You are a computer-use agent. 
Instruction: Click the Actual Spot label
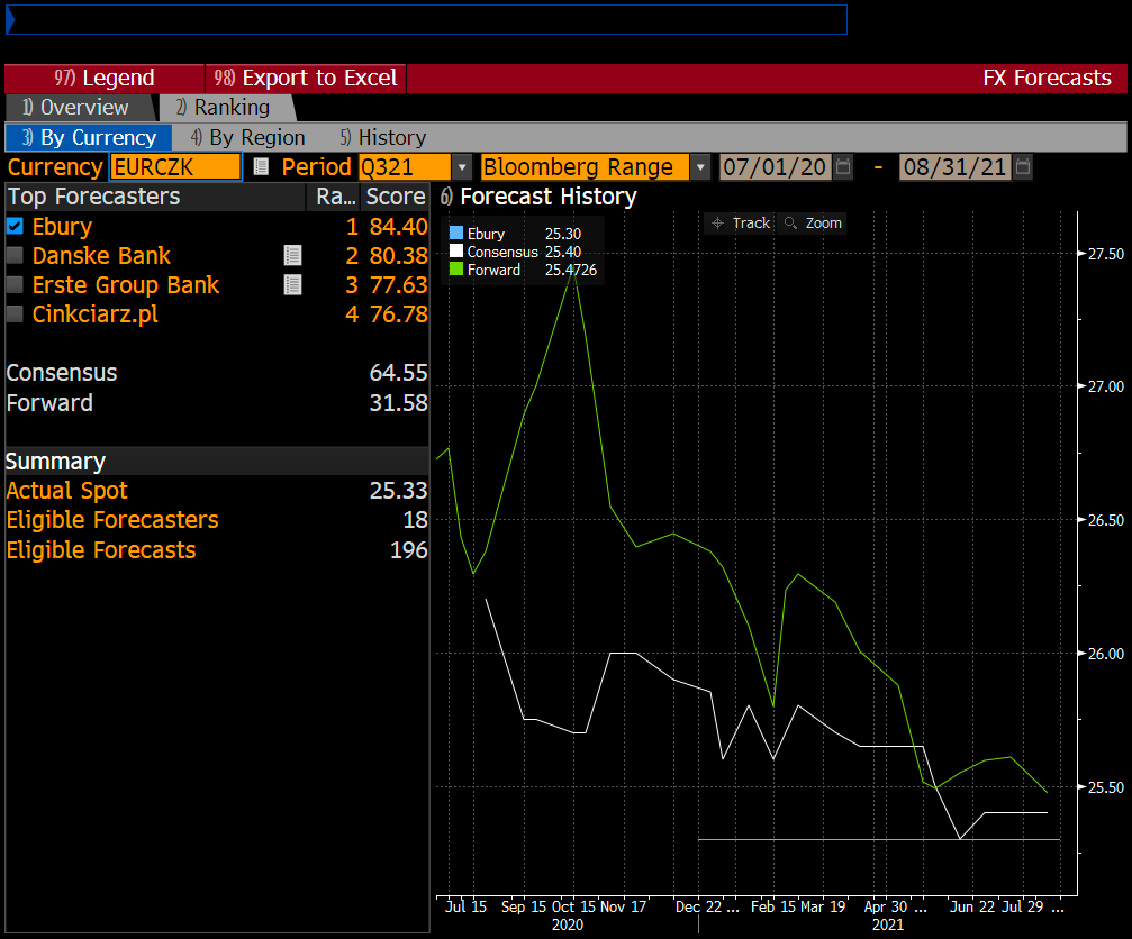67,490
